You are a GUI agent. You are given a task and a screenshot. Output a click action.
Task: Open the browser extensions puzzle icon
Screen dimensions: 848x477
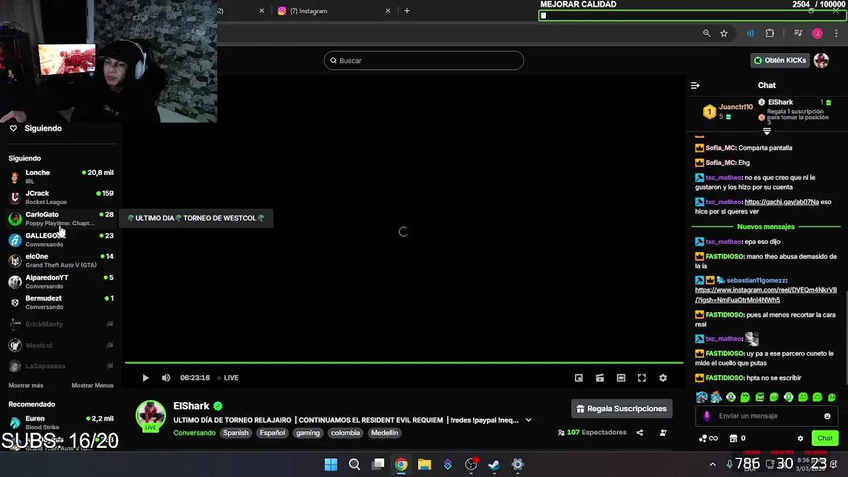pyautogui.click(x=770, y=33)
